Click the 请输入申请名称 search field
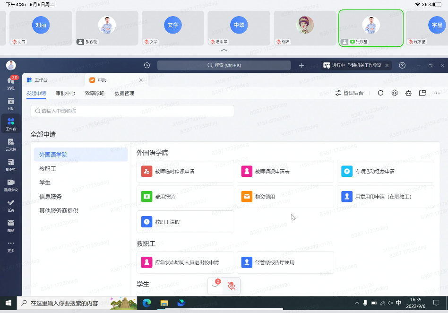The image size is (448, 313). point(132,111)
